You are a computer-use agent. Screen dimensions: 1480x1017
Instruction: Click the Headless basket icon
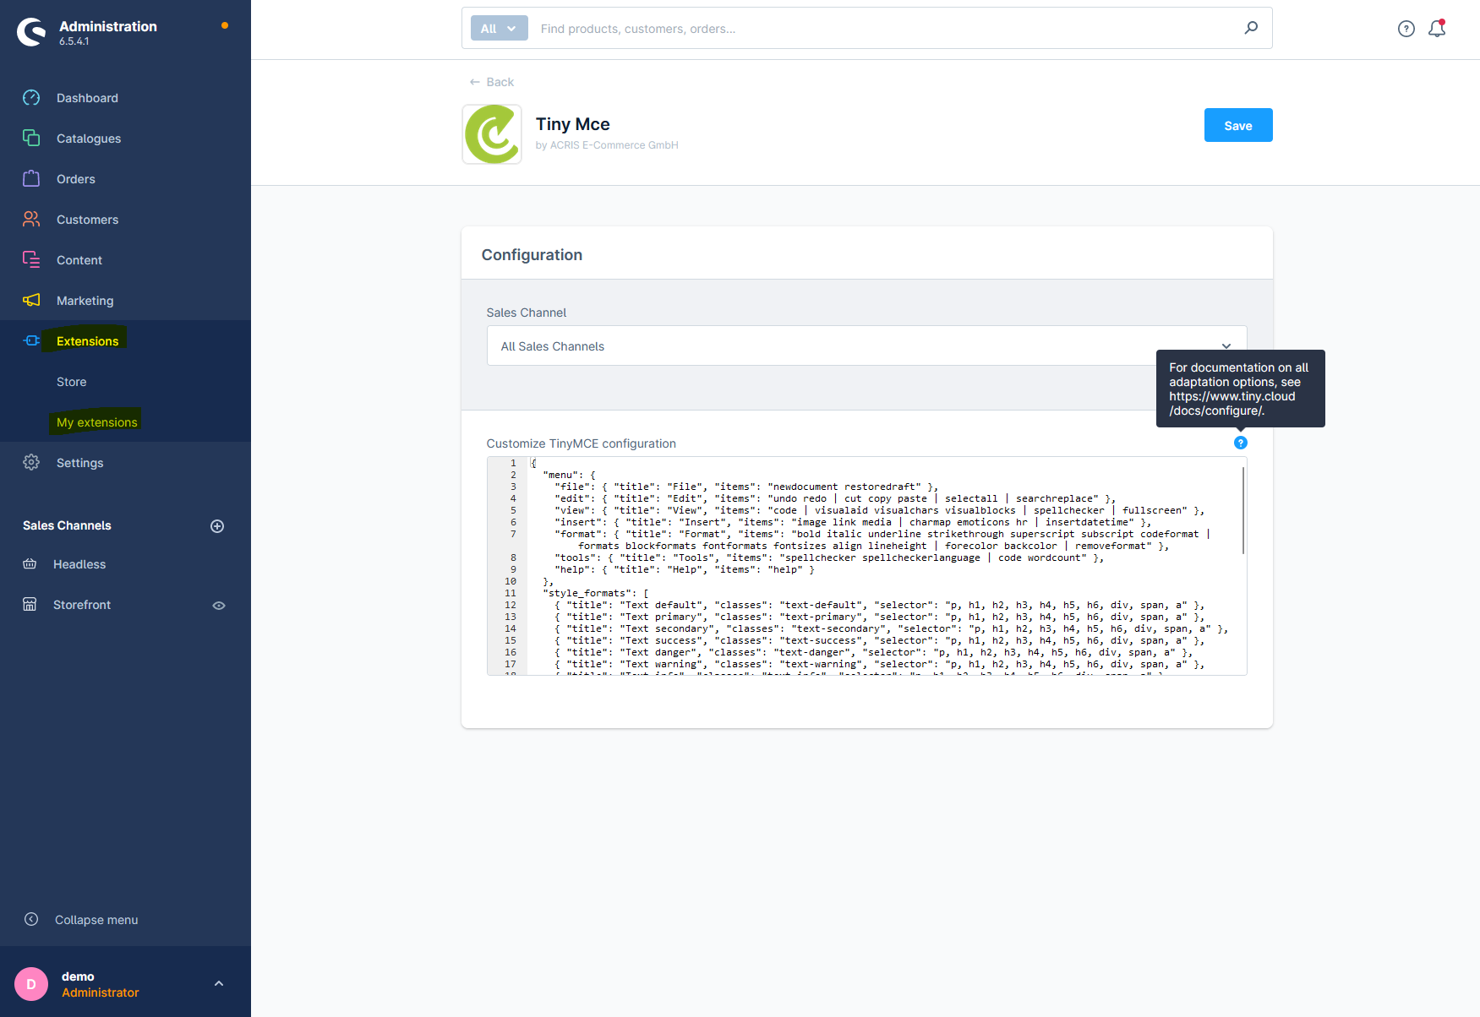click(30, 563)
